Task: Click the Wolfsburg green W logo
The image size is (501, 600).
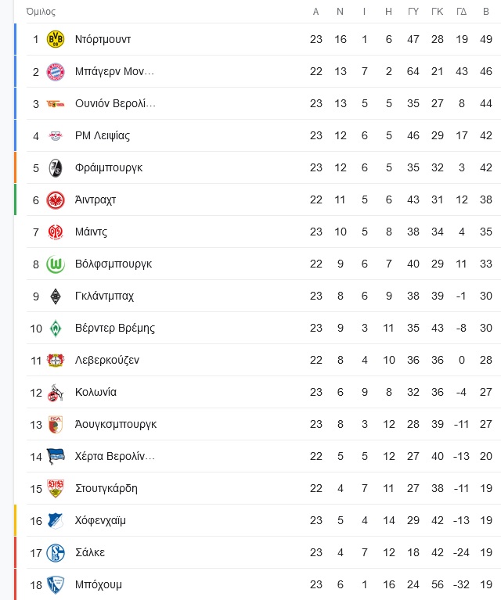Action: [x=56, y=264]
